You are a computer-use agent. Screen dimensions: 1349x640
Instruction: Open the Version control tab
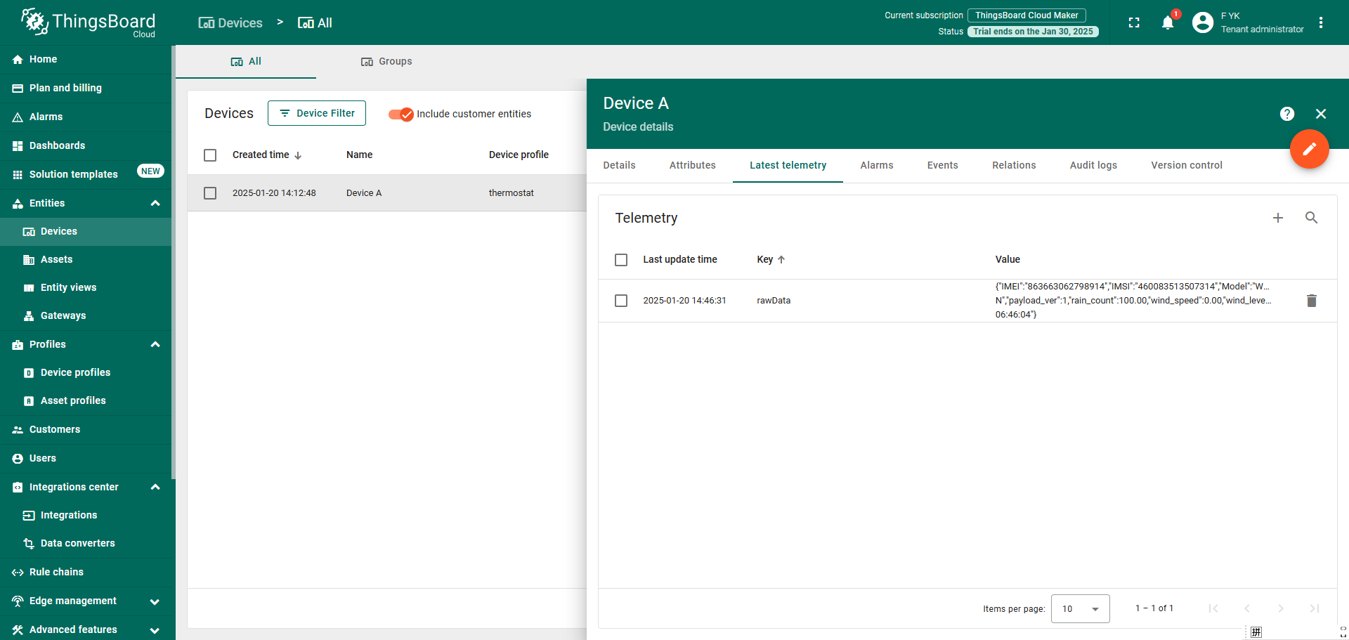(1187, 165)
